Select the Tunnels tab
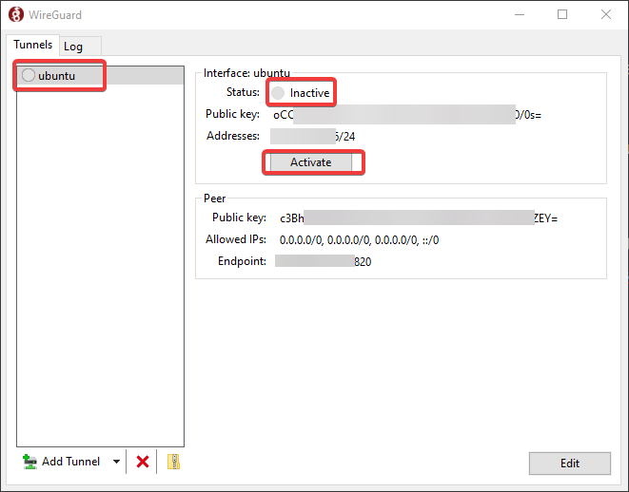Image resolution: width=629 pixels, height=492 pixels. click(33, 45)
